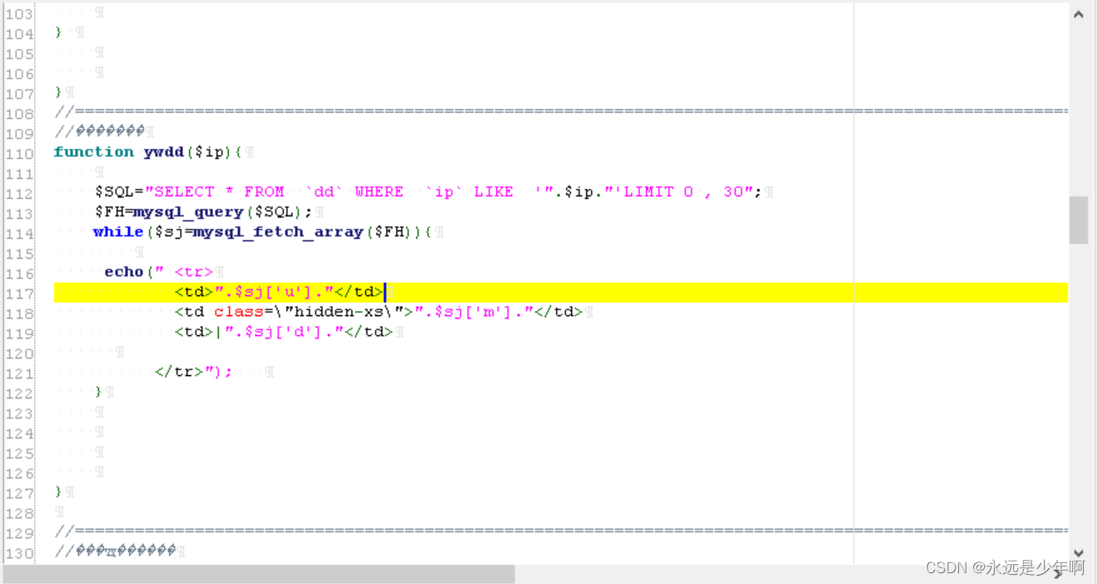The height and width of the screenshot is (584, 1098).
Task: Click 'SELECT * FROM' in the SQL string
Action: click(219, 192)
